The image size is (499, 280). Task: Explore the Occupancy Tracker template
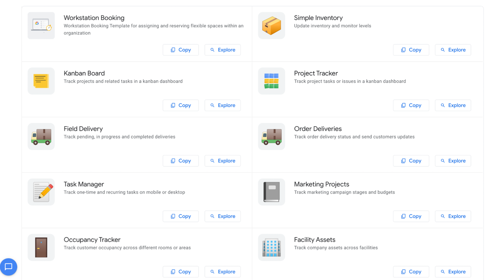pos(222,271)
